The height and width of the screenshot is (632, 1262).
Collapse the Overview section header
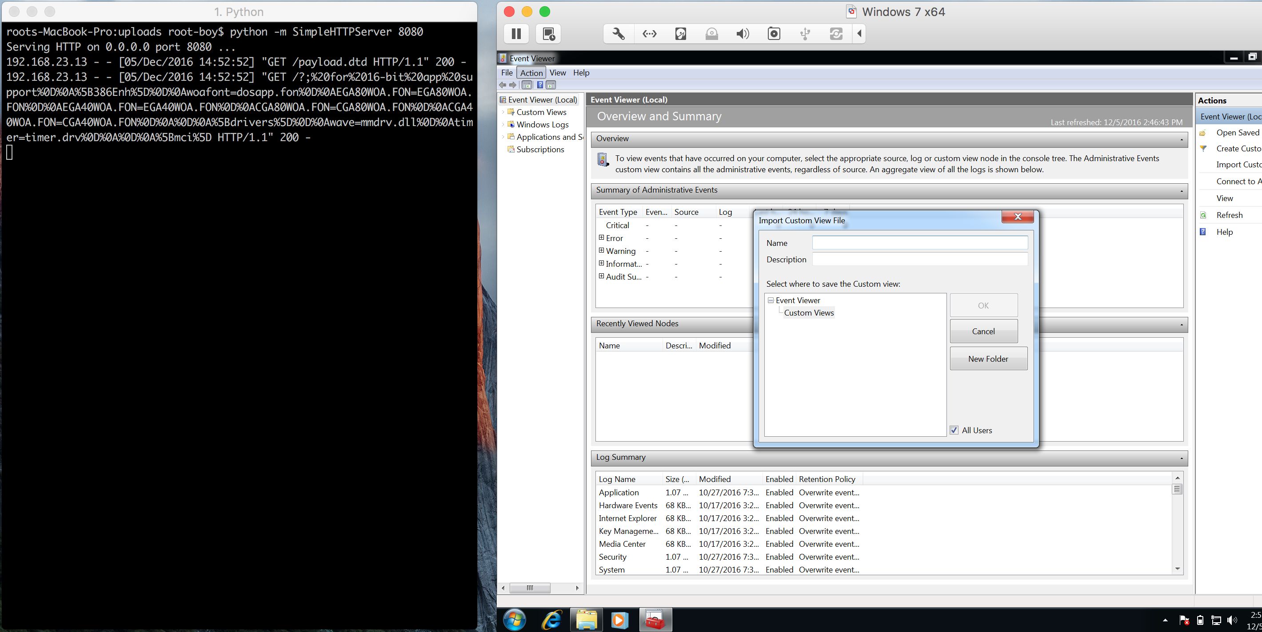[x=1182, y=139]
